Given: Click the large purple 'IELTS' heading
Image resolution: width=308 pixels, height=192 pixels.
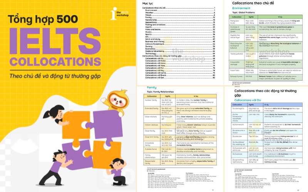Looking at the screenshot, I should tap(55, 41).
